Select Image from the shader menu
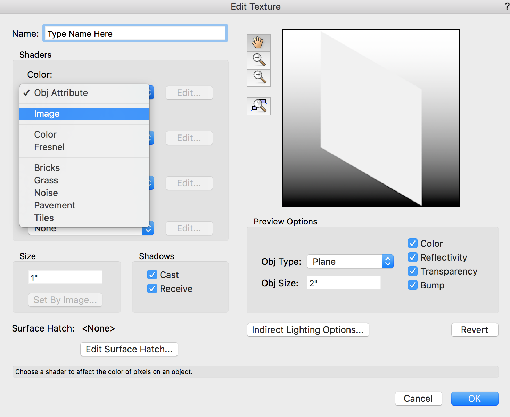 point(47,114)
